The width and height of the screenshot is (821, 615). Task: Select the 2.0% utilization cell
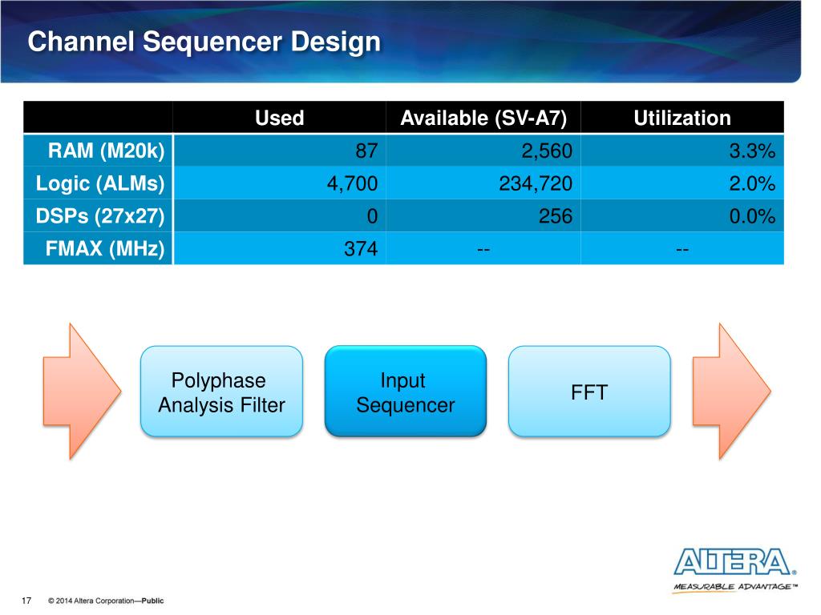click(682, 183)
